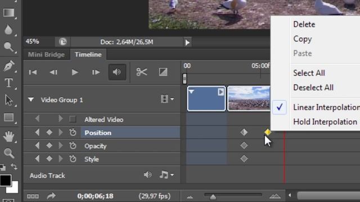
Task: Select the Gradient tool
Action: tap(8, 12)
